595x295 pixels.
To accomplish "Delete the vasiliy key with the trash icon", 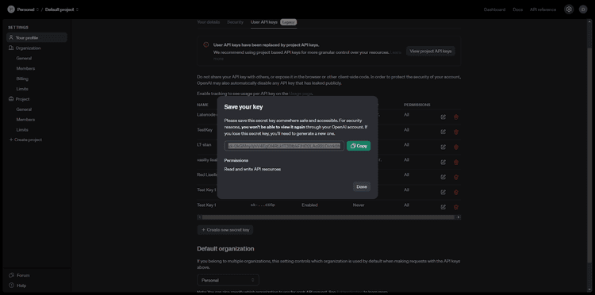I will point(455,162).
